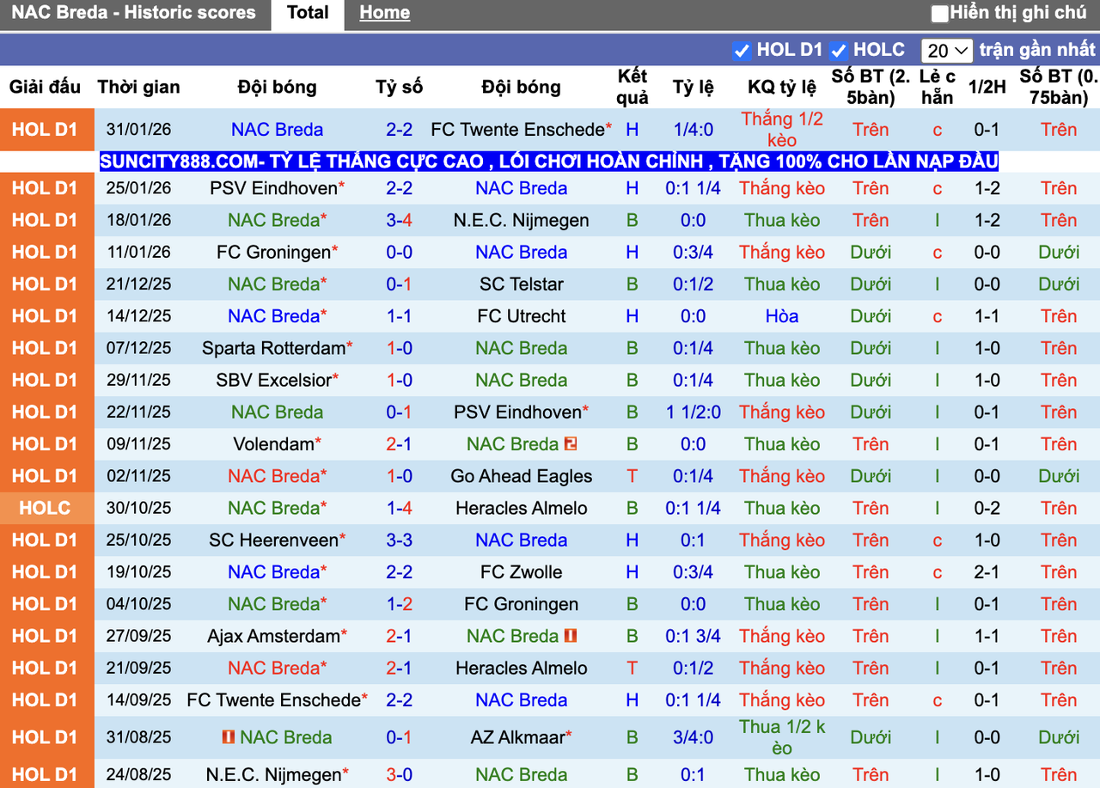This screenshot has width=1100, height=788.
Task: Click the 1/2H column header
Action: tap(987, 87)
